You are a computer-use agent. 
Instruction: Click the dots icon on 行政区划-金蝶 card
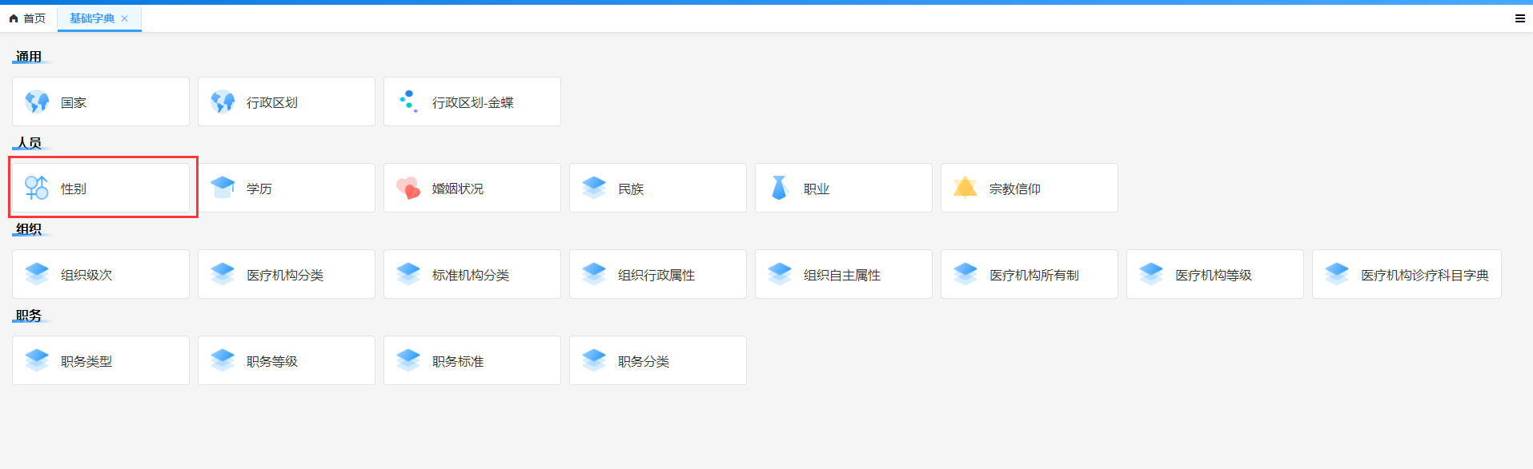(x=408, y=101)
